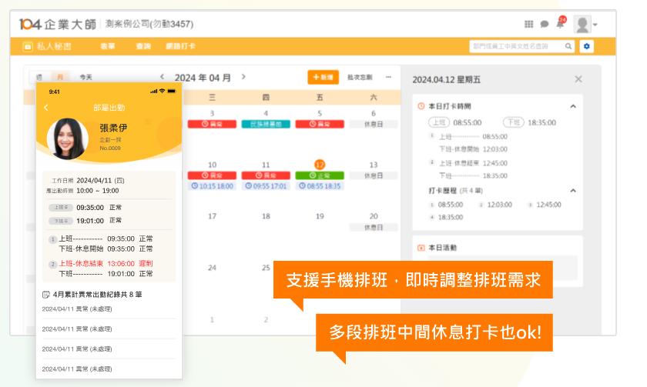647x387 pixels.
Task: Select green 正常 tag on April 12
Action: coord(320,175)
